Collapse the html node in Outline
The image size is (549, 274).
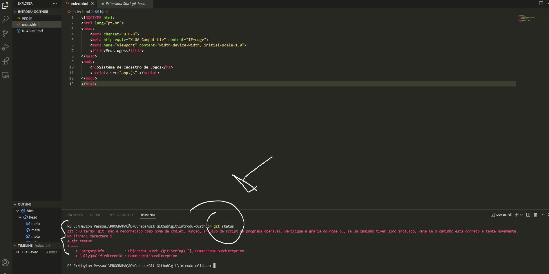coord(18,211)
